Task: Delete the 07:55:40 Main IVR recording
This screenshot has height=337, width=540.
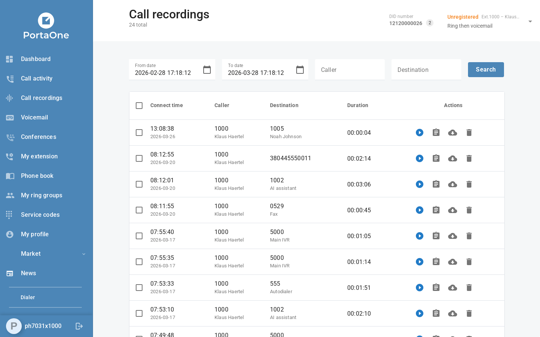Action: tap(469, 236)
